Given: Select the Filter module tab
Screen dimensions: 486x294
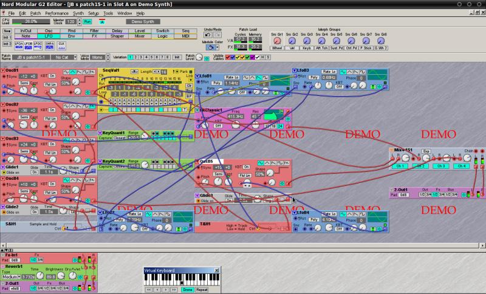Looking at the screenshot, I should pos(94,30).
